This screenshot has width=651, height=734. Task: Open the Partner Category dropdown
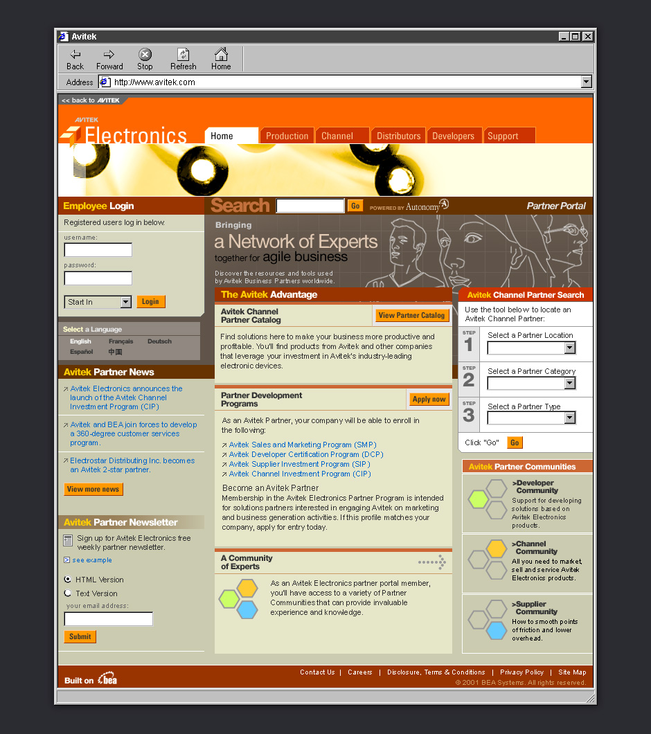coord(569,384)
